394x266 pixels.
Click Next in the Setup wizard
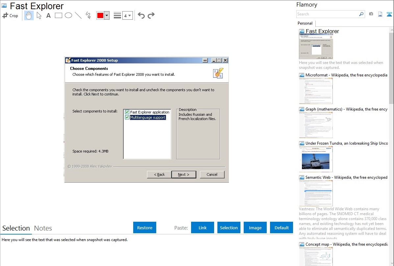tap(184, 174)
